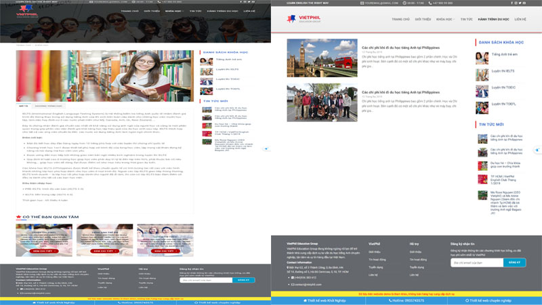Click floating side widget icon on news page
Image resolution: width=542 pixels, height=305 pixels.
(537, 150)
